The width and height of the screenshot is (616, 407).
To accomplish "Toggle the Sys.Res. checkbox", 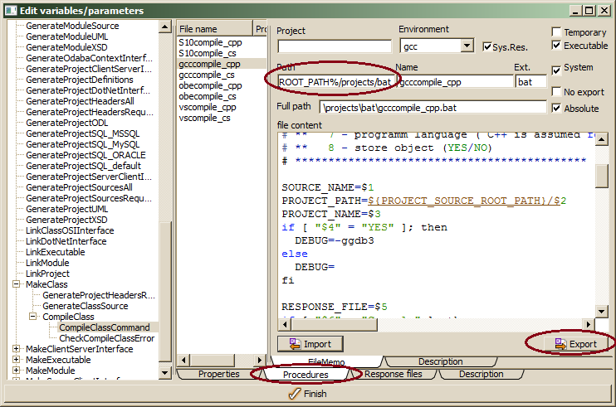I will pyautogui.click(x=487, y=46).
